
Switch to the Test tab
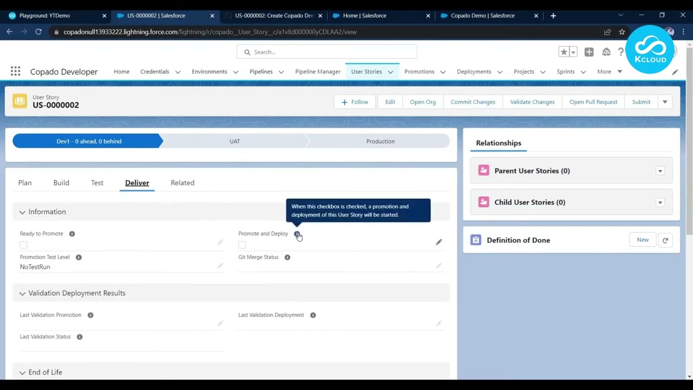tap(97, 183)
